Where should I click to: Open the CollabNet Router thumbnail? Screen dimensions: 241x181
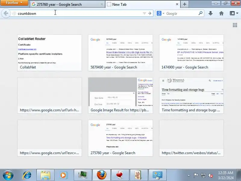click(49, 53)
